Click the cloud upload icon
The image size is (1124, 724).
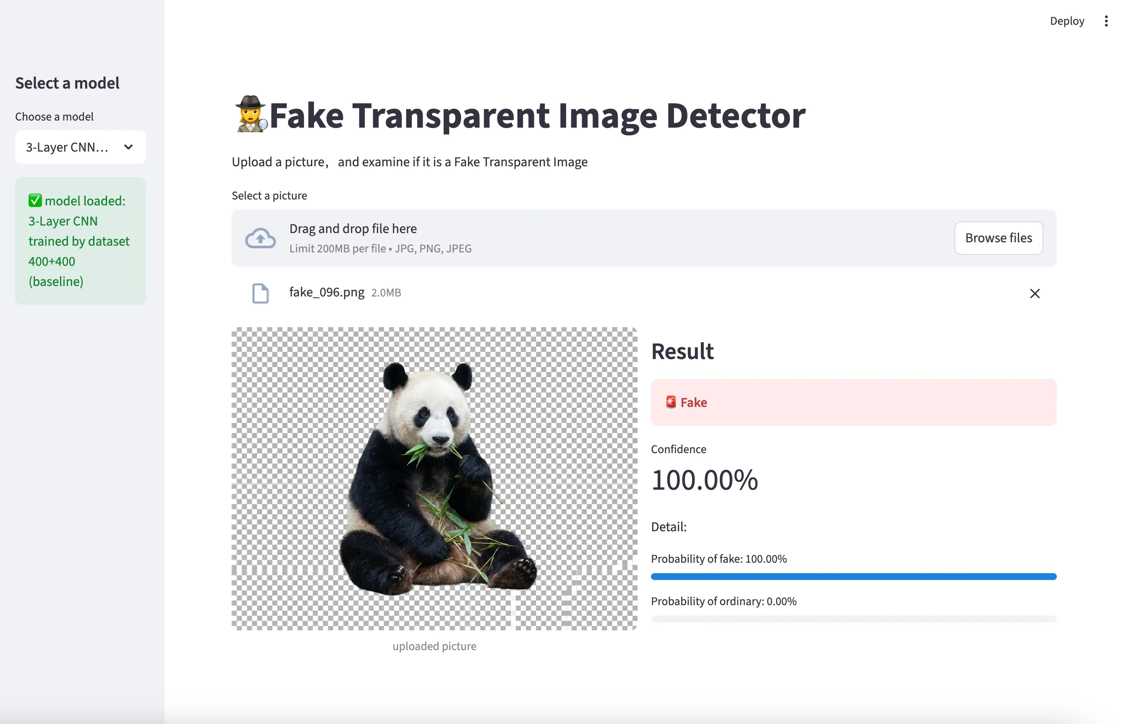click(260, 239)
